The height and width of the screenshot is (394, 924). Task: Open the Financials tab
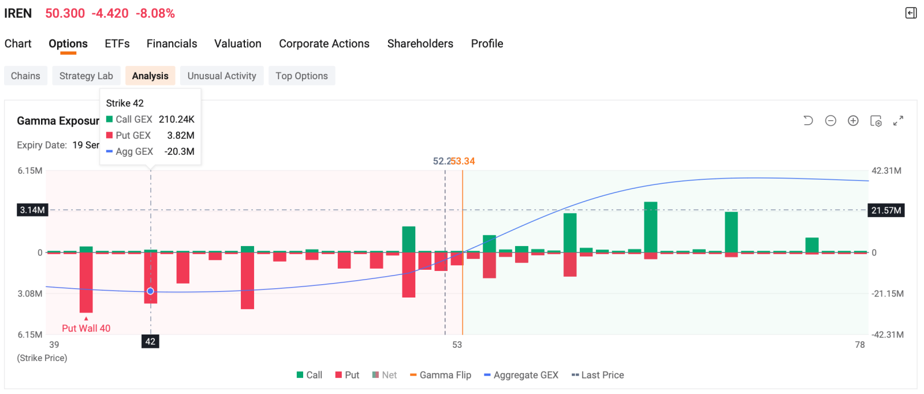click(x=172, y=43)
